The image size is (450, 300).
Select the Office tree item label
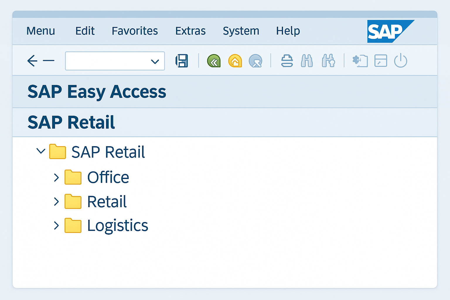point(108,178)
